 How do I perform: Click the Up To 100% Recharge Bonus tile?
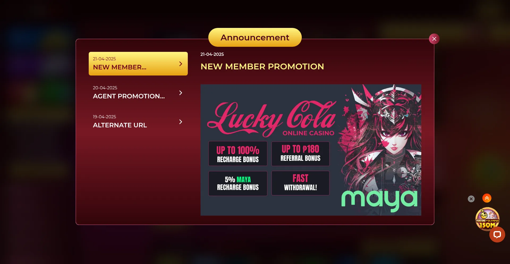pos(238,154)
